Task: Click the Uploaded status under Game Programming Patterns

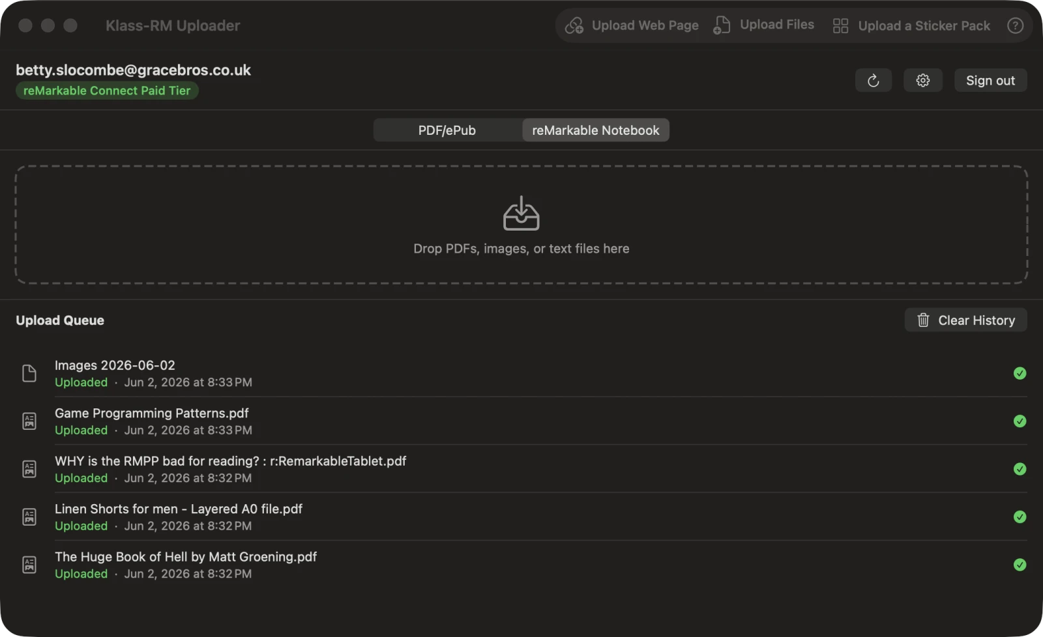Action: pos(81,431)
